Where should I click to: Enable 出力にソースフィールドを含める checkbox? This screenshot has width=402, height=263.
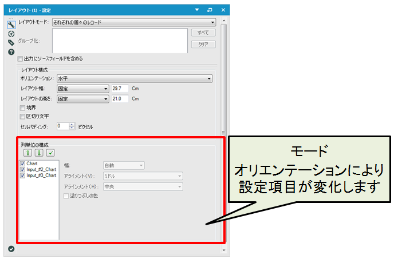click(x=21, y=58)
